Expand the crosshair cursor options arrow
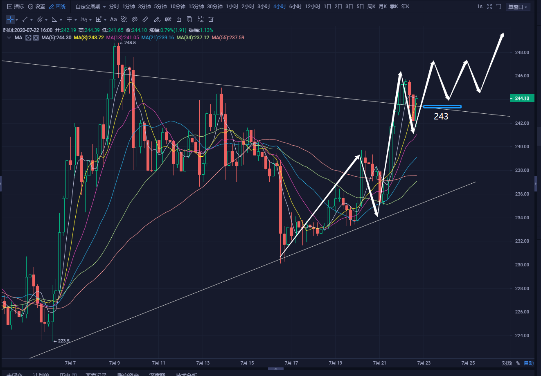 point(17,20)
